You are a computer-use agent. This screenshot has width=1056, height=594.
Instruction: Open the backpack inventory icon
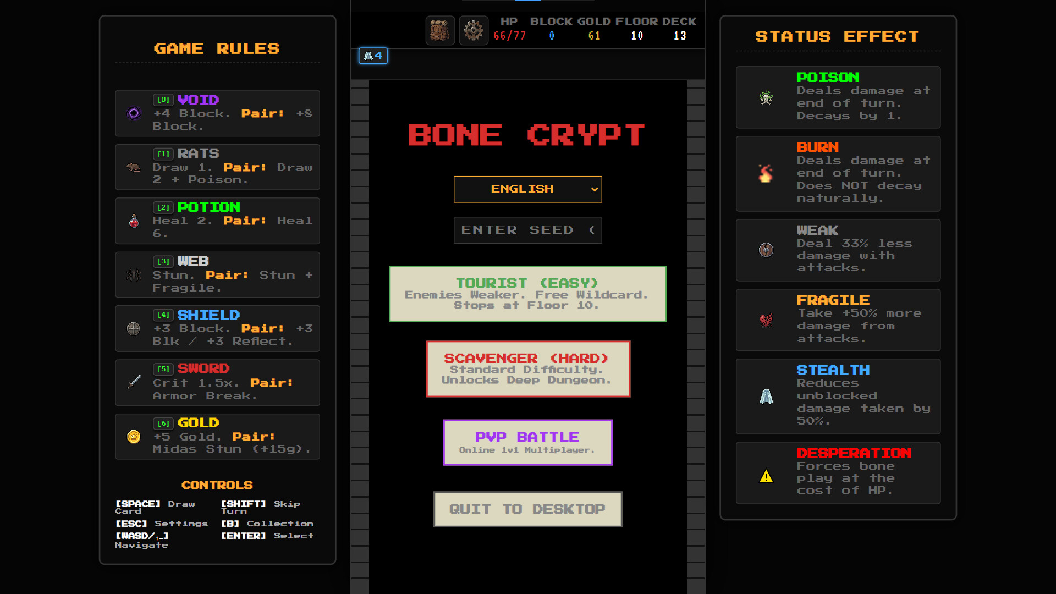point(439,31)
